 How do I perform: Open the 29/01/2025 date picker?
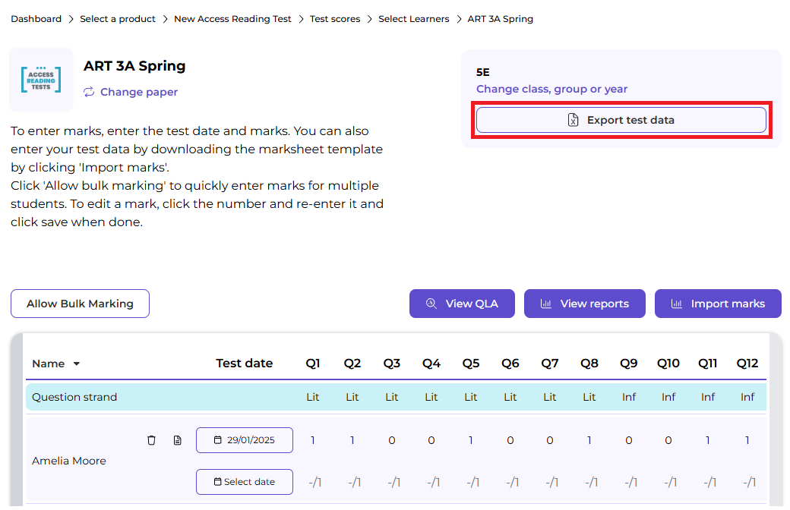coord(244,439)
